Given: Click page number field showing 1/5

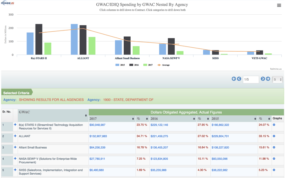Looking at the screenshot, I should tap(251, 79).
